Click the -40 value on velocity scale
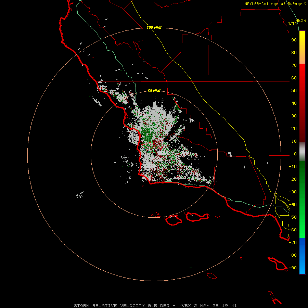 tap(293, 205)
